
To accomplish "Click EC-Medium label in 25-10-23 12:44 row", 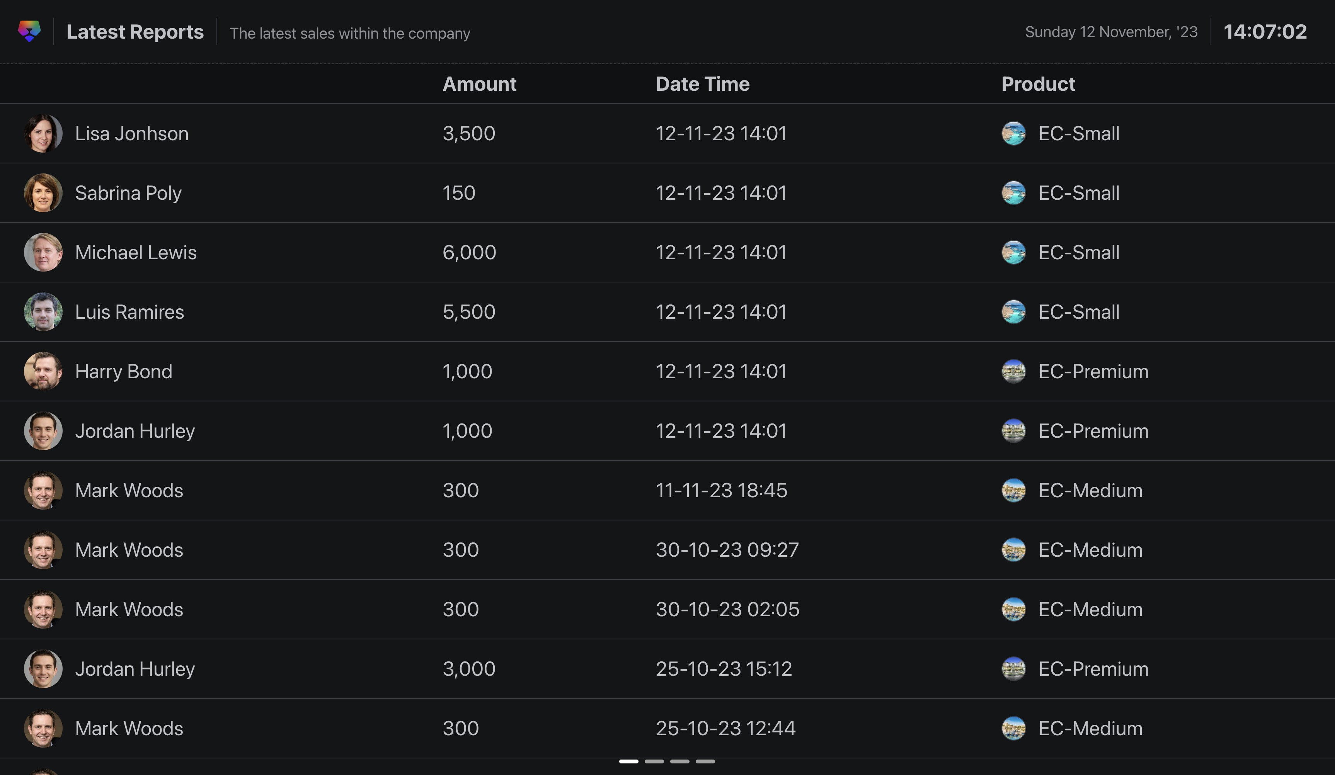I will (x=1090, y=728).
